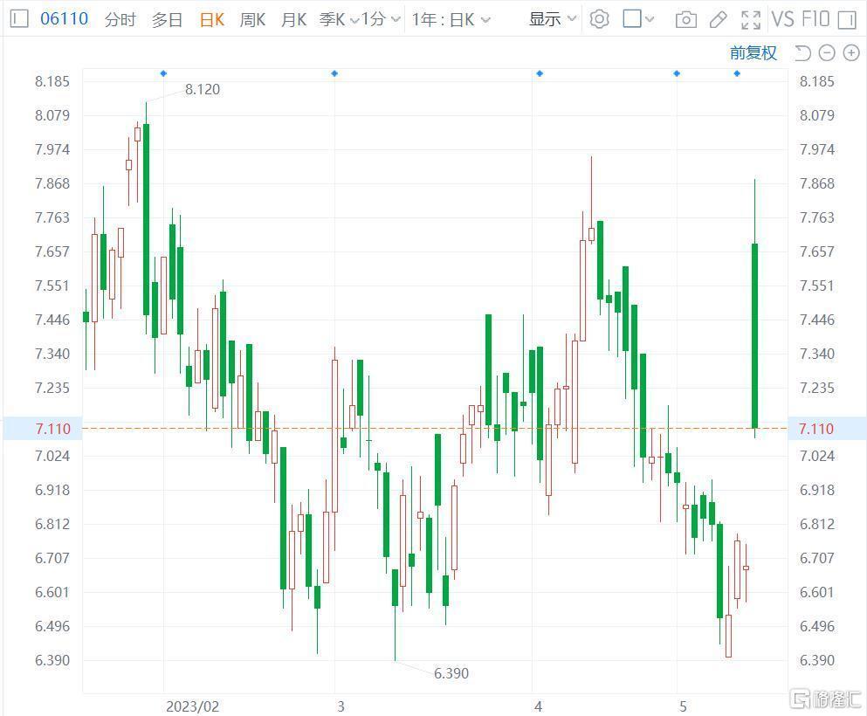Click blue event marker above 2023/02
This screenshot has height=716, width=867.
pyautogui.click(x=163, y=73)
